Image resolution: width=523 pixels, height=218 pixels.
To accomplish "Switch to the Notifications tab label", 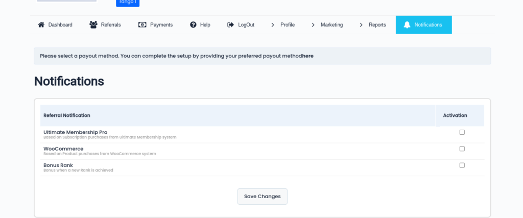I will click(429, 25).
